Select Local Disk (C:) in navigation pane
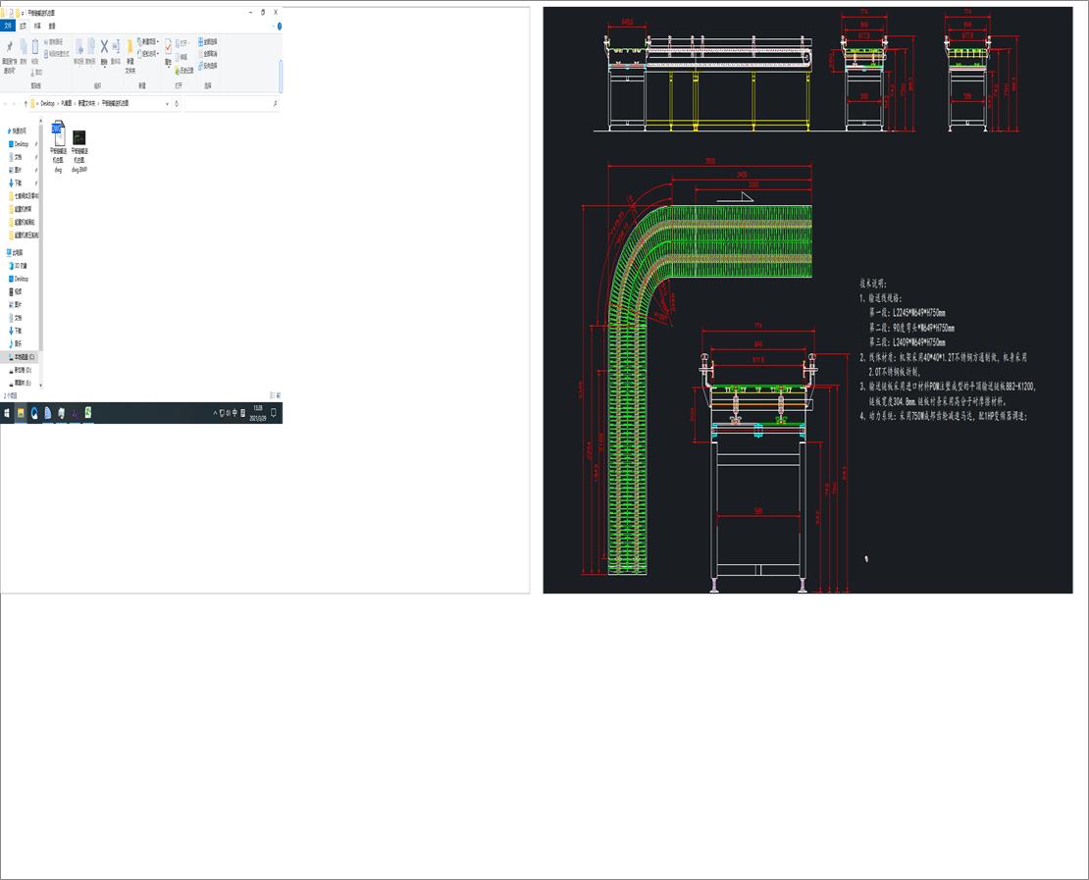 24,357
